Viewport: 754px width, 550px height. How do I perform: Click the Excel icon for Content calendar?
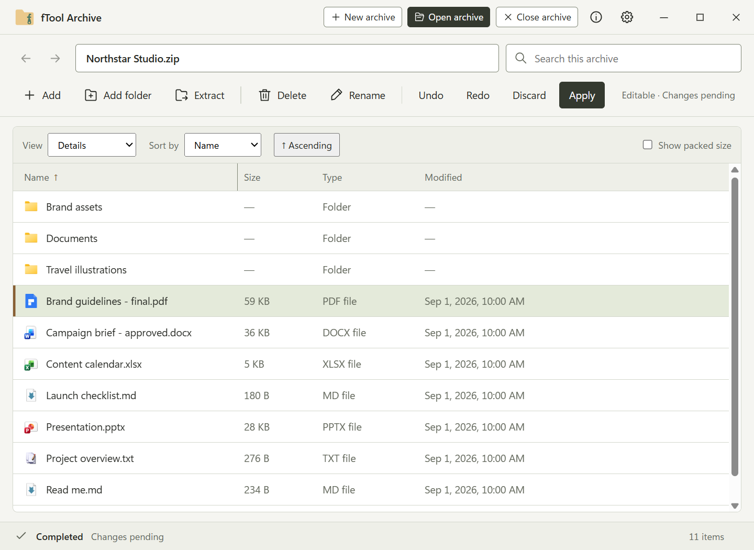(31, 364)
